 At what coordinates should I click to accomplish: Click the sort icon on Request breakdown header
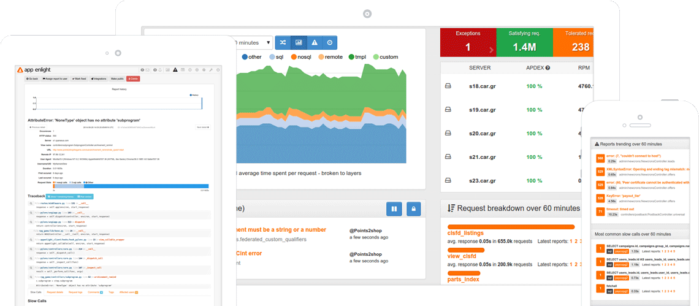click(451, 208)
